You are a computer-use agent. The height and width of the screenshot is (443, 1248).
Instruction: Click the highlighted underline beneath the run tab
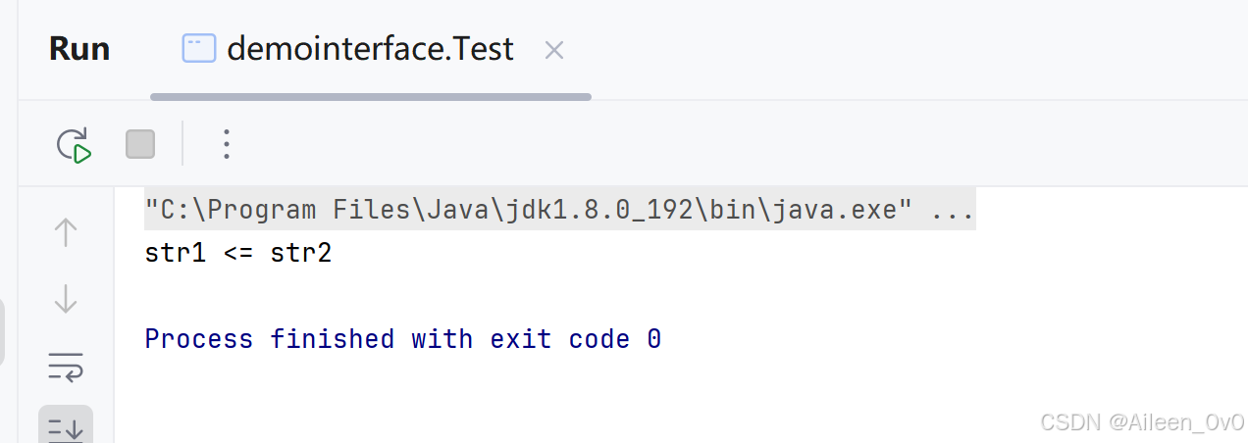point(371,97)
